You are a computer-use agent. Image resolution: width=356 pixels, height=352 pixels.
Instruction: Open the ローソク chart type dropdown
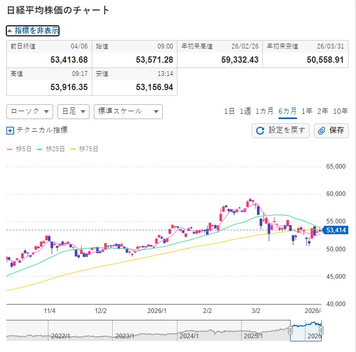coord(29,112)
